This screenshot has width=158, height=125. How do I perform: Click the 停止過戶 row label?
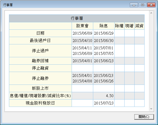tap(41, 51)
